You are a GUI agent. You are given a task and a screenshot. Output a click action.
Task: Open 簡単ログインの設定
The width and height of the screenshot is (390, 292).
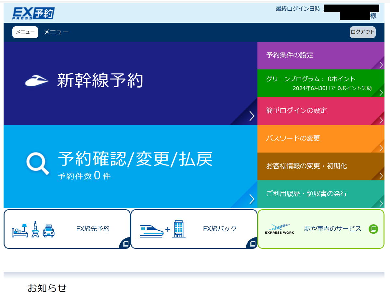click(321, 111)
